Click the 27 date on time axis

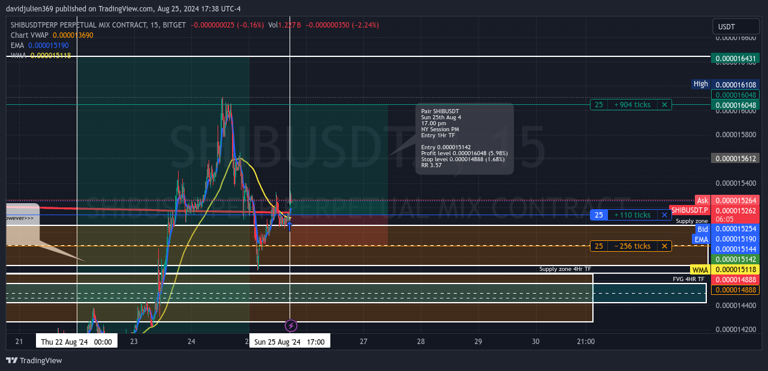(x=363, y=342)
